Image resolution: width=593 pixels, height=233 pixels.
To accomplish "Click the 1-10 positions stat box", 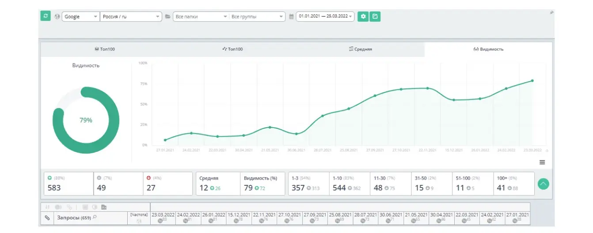I will [349, 184].
